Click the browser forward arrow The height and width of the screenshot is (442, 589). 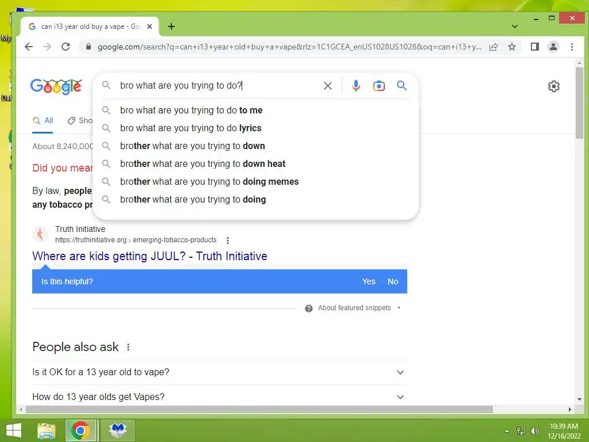47,47
